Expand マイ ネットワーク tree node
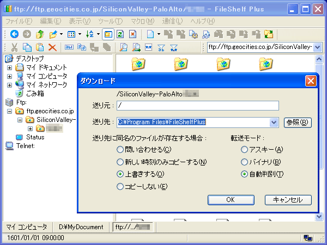Image resolution: width=327 pixels, height=245 pixels. click(9, 85)
